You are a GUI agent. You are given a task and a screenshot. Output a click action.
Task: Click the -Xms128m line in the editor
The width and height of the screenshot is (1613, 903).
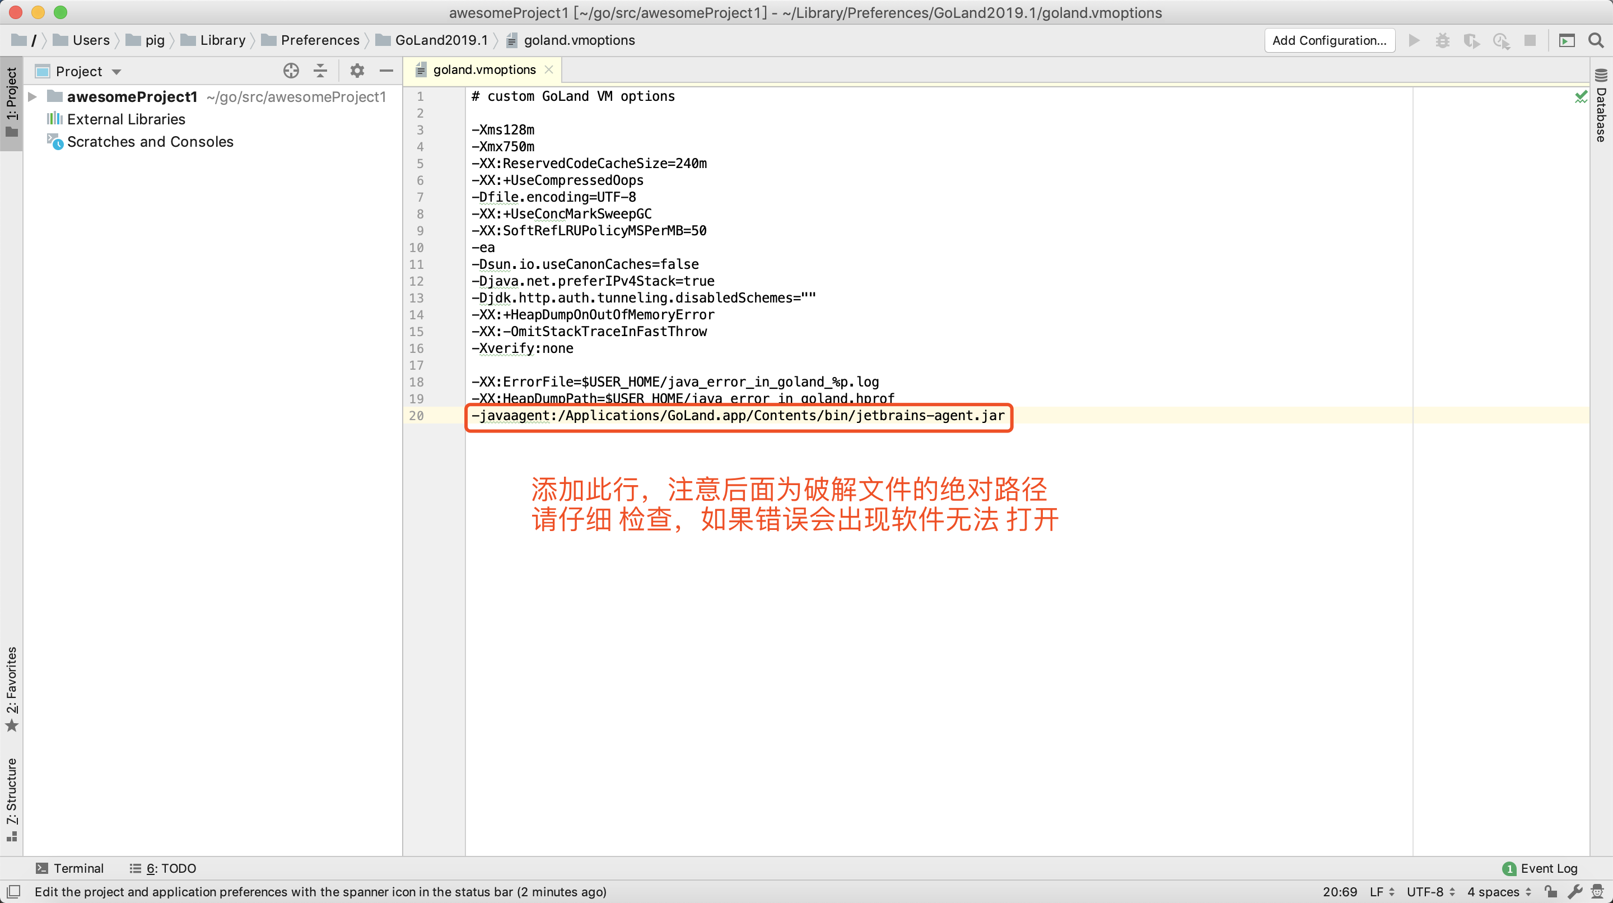(x=503, y=129)
